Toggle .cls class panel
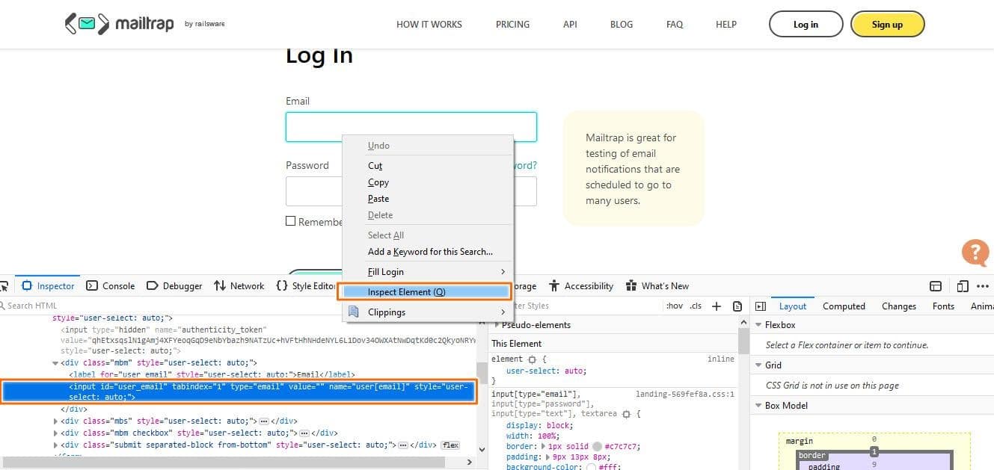This screenshot has width=994, height=470. click(696, 306)
